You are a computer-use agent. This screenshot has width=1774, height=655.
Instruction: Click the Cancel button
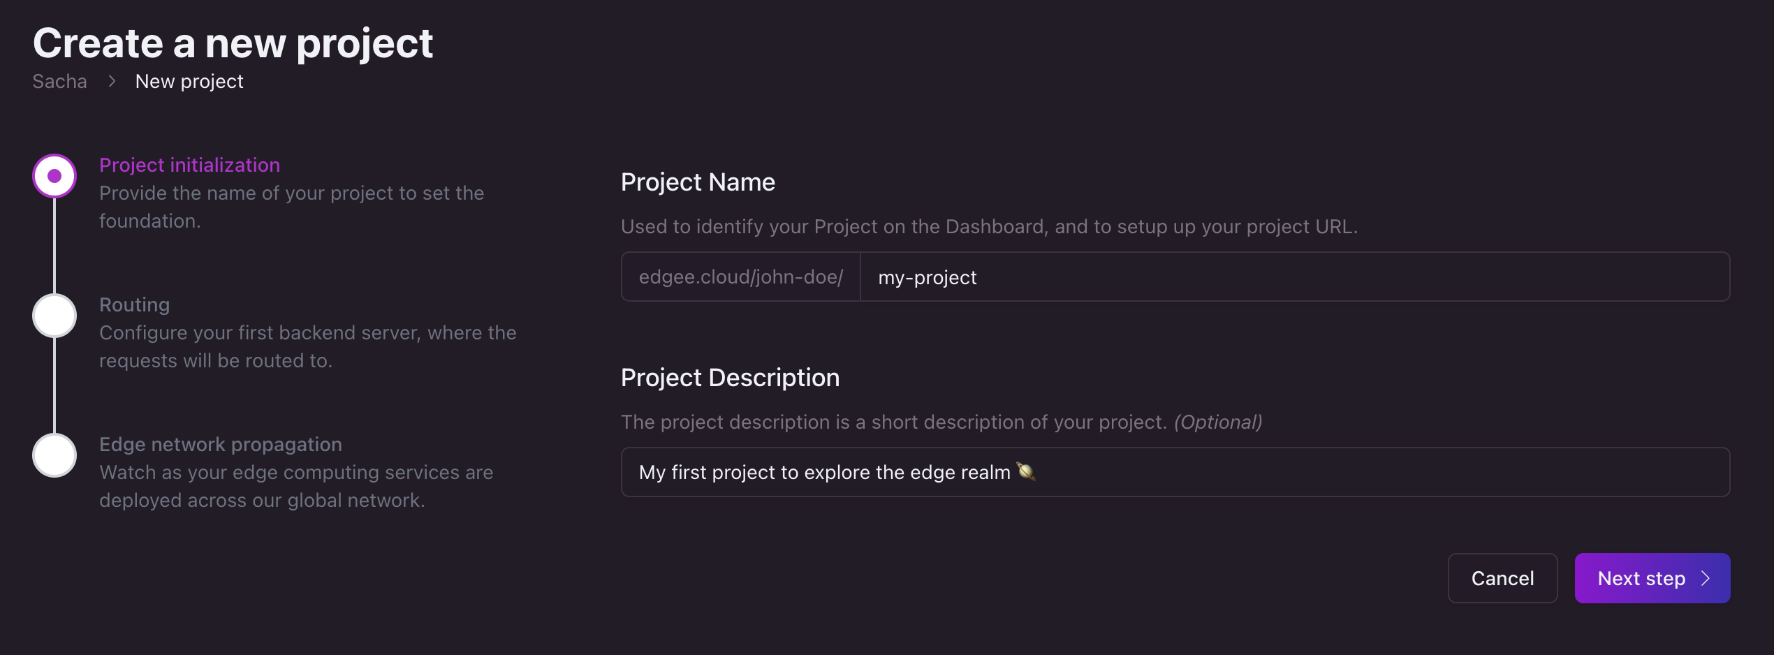(1502, 578)
